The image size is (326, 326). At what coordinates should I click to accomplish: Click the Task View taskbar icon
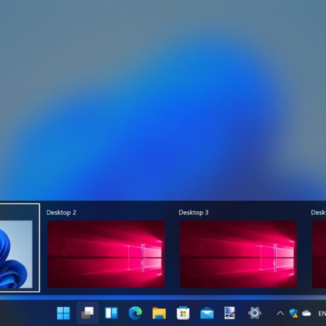[87, 313]
